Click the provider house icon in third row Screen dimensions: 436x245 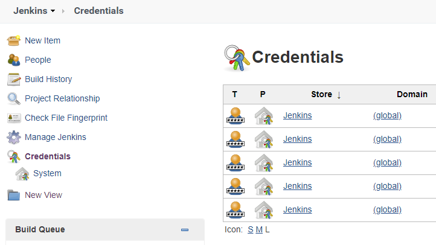(x=264, y=163)
